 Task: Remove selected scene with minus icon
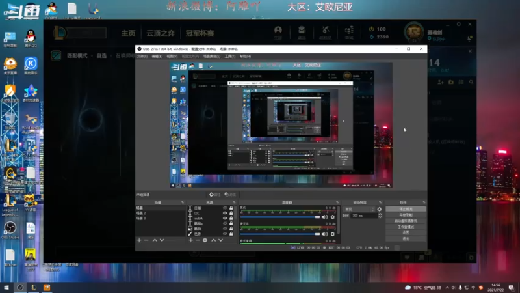click(146, 240)
